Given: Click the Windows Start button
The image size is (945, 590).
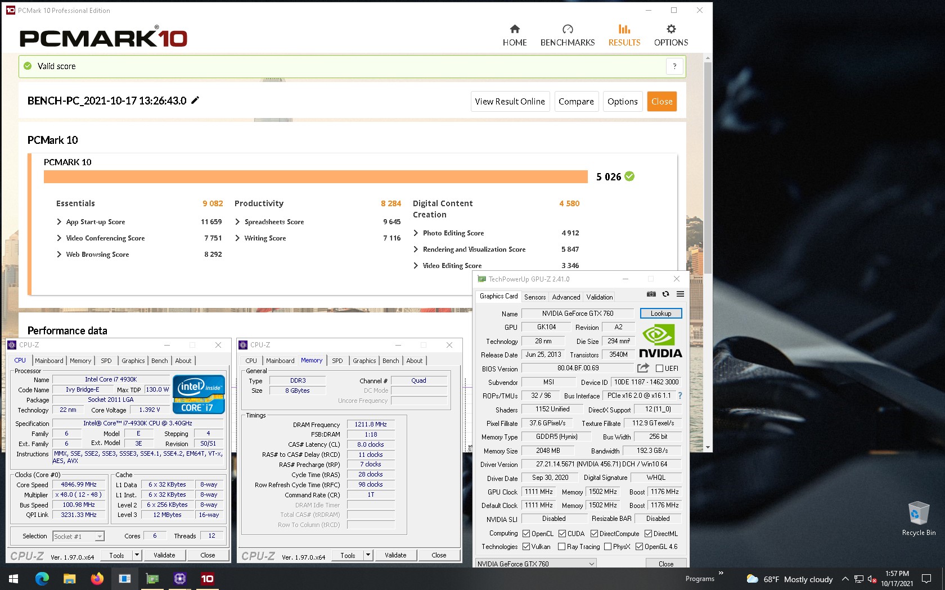Looking at the screenshot, I should (x=13, y=579).
